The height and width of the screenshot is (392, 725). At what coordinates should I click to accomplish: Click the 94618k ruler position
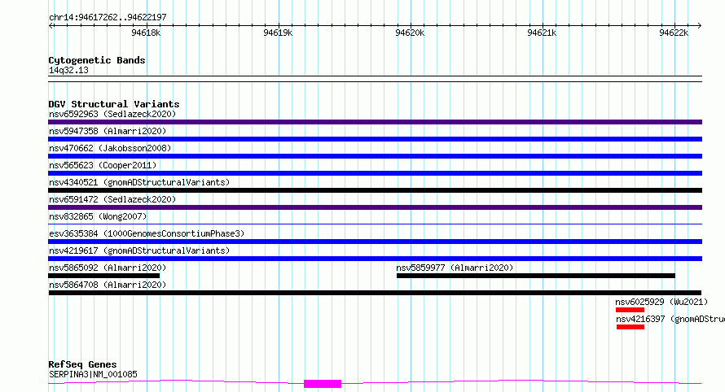(x=146, y=33)
